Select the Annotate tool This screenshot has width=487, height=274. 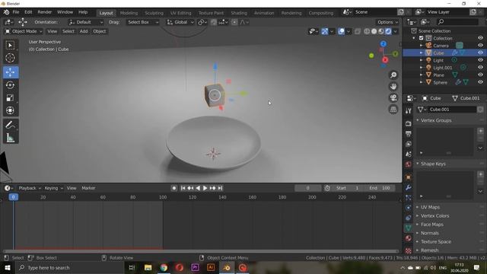click(10, 125)
